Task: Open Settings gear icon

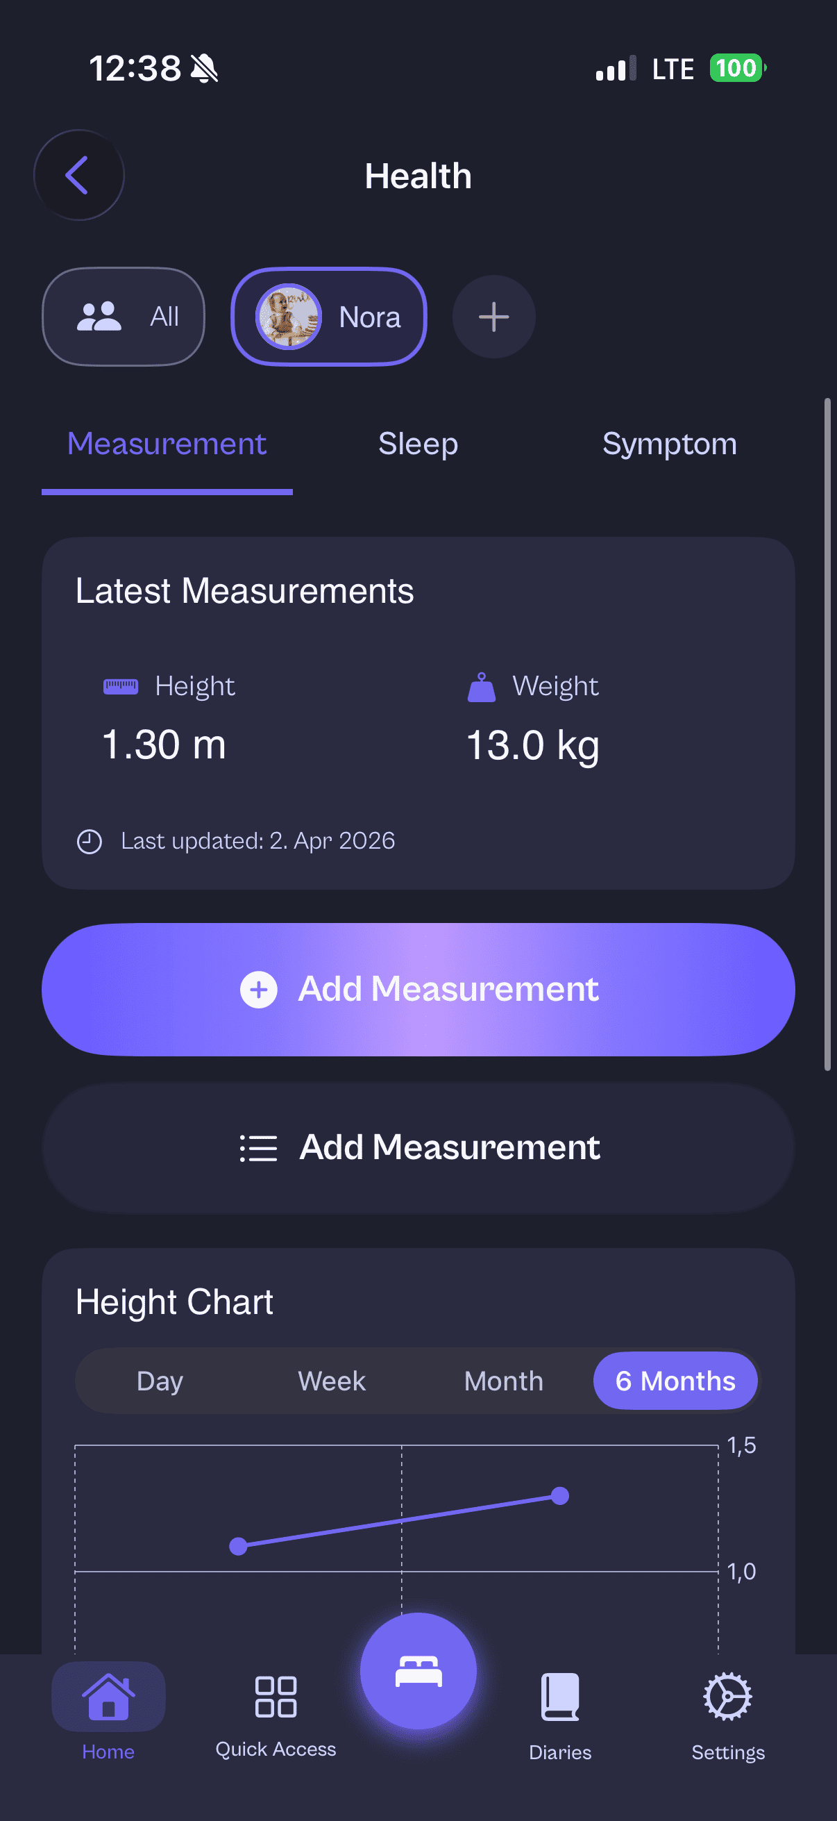Action: click(x=727, y=1697)
